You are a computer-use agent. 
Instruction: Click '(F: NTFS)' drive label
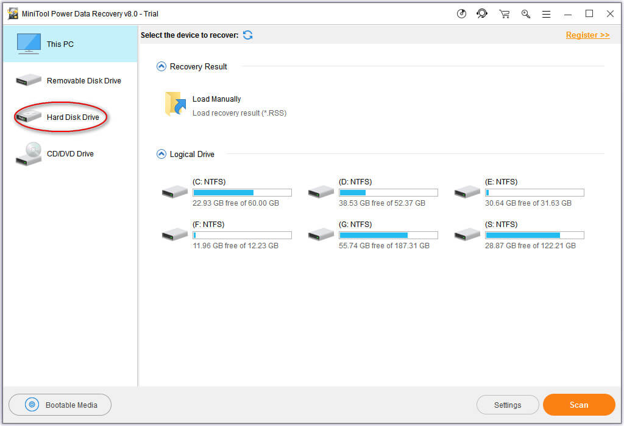pos(208,224)
